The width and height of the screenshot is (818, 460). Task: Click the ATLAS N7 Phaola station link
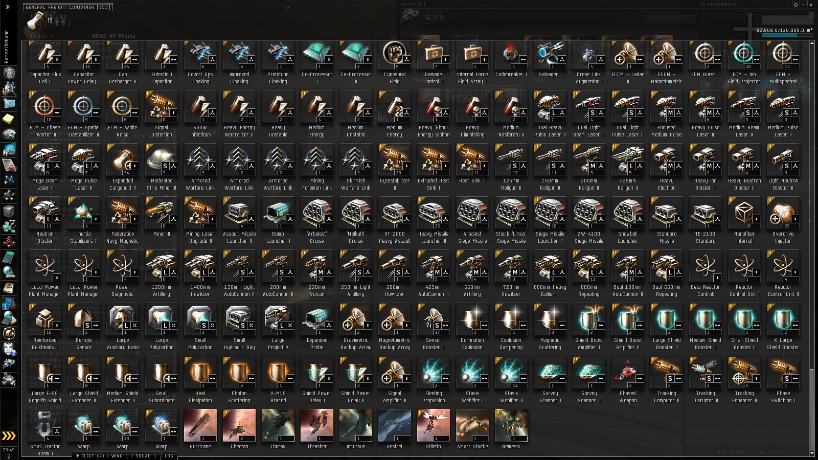[113, 36]
